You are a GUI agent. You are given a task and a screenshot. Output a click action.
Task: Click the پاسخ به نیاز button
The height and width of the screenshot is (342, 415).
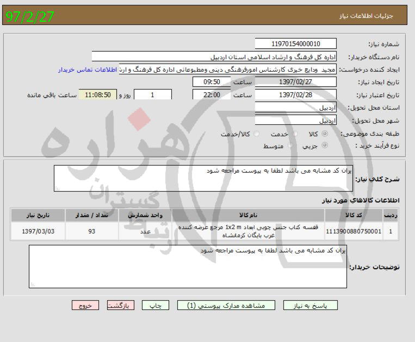pos(310,305)
